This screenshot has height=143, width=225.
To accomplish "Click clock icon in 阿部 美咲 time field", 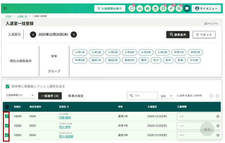I will (218, 116).
